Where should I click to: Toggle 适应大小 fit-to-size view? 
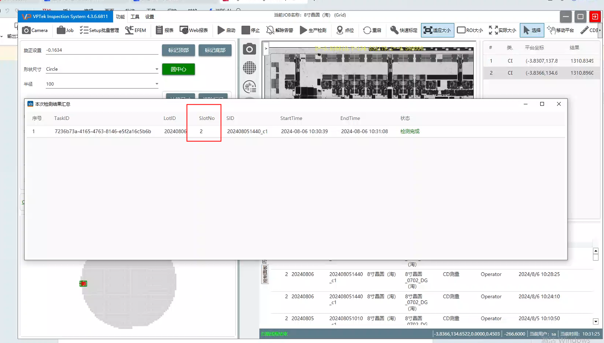coord(437,30)
